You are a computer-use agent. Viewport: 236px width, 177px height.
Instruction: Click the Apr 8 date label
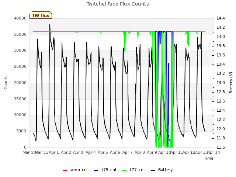pos(140,152)
